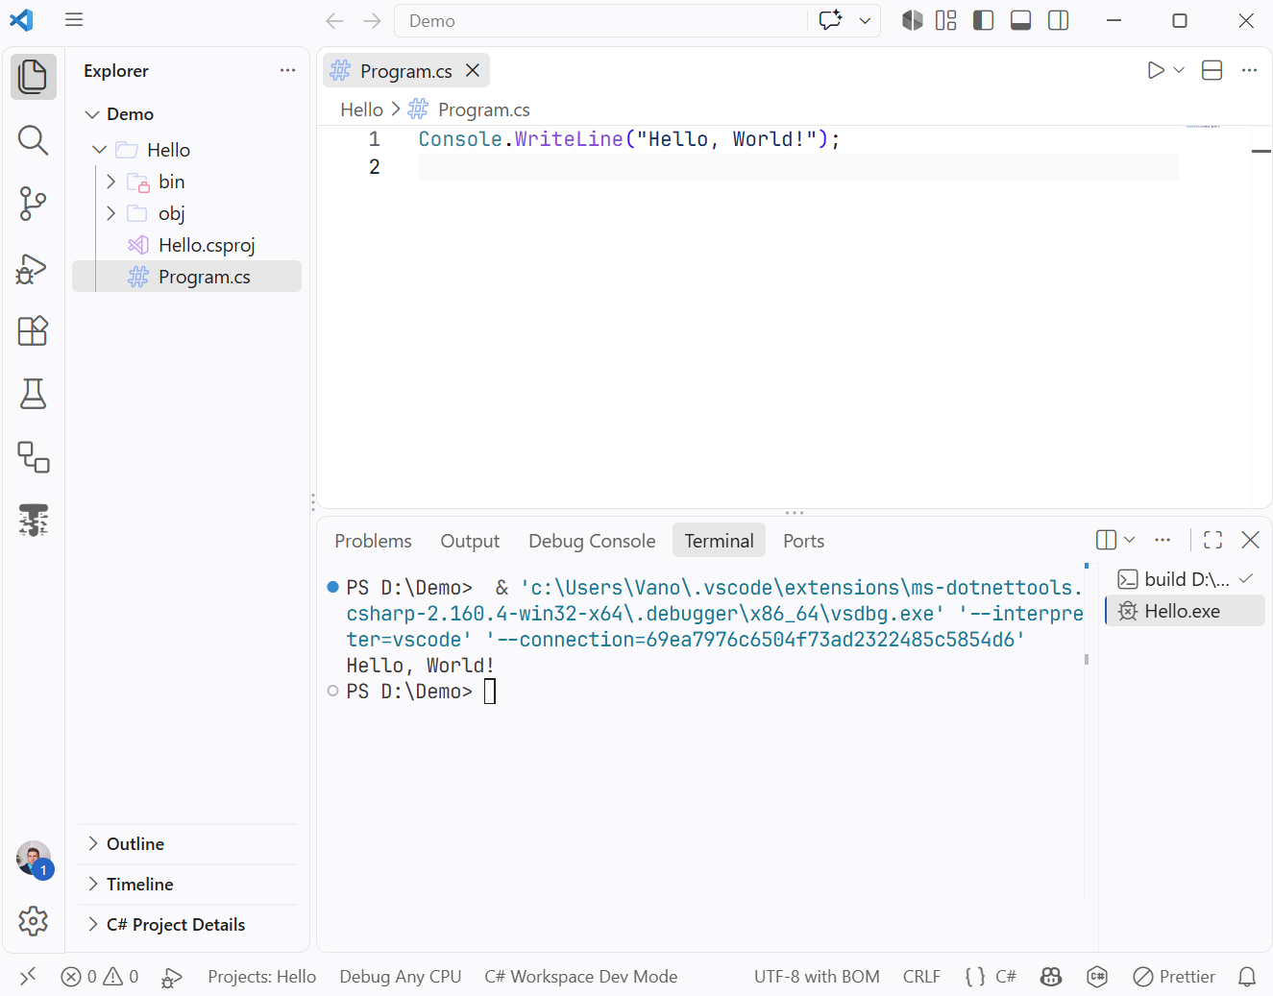Switch to the Terminal tab
1273x996 pixels.
719,541
